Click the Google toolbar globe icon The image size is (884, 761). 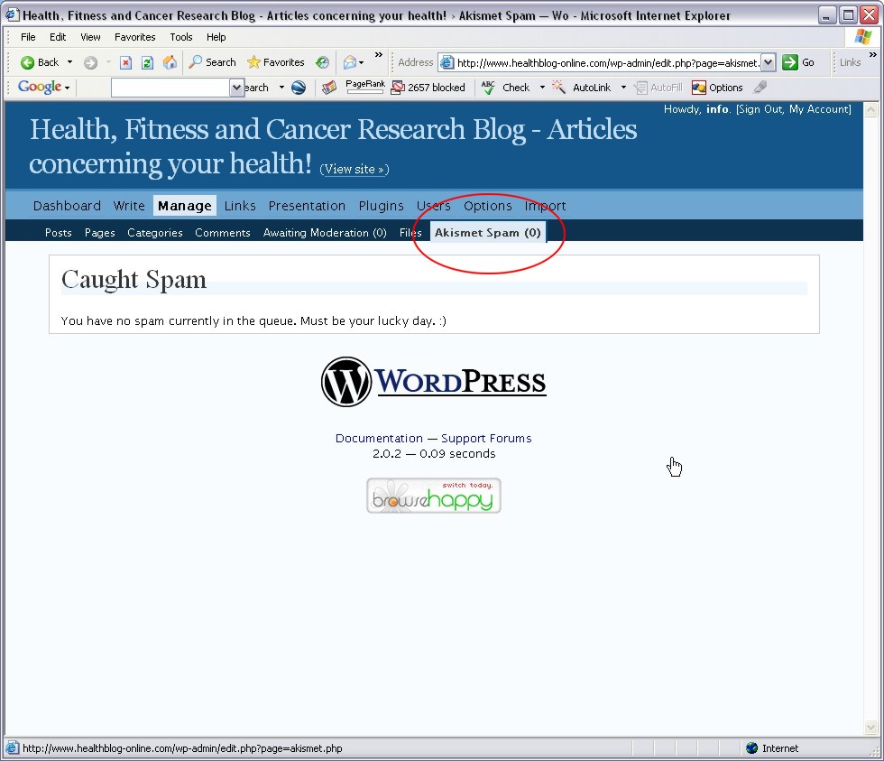point(299,88)
